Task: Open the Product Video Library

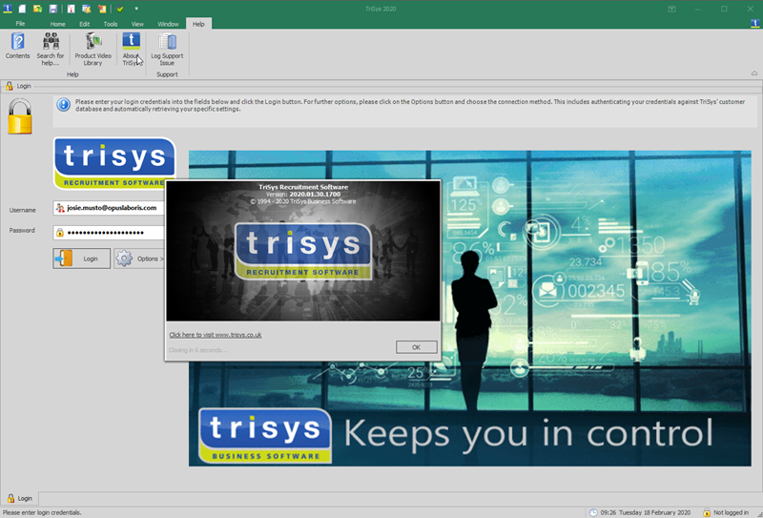Action: 93,49
